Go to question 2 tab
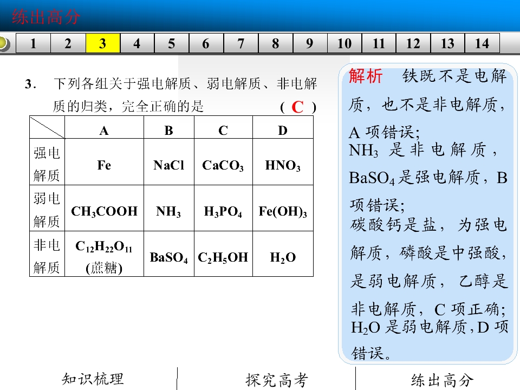 pyautogui.click(x=68, y=43)
